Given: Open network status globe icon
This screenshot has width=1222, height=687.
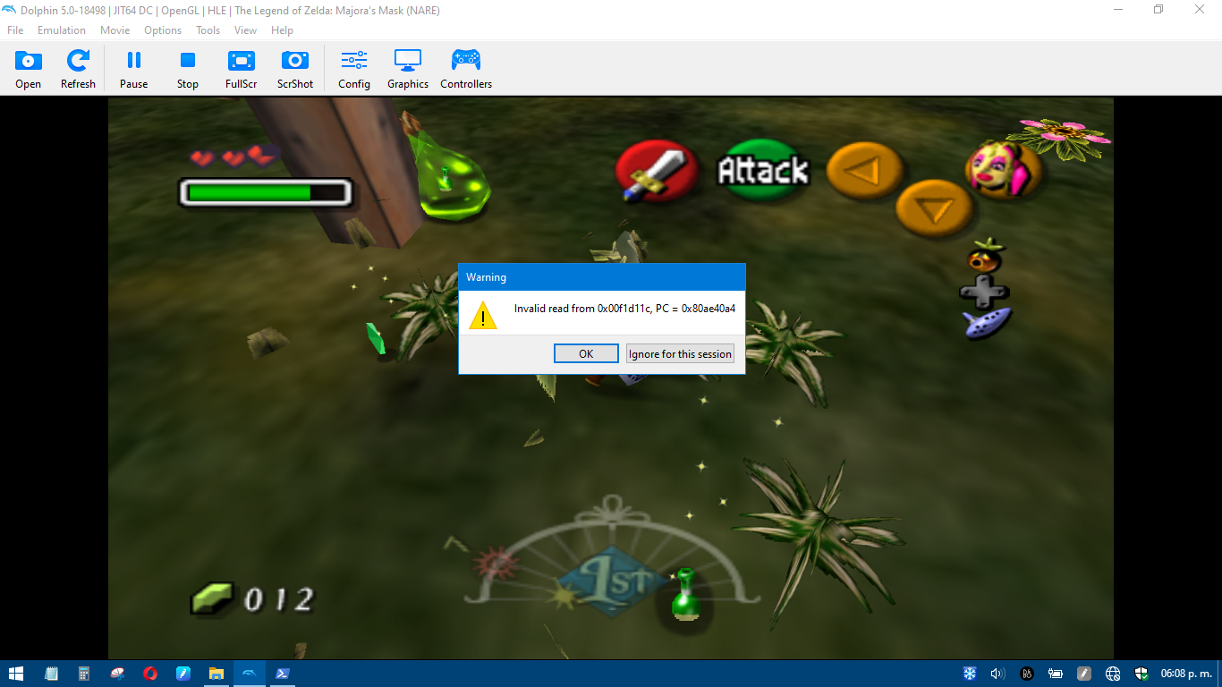Looking at the screenshot, I should click(x=1113, y=674).
